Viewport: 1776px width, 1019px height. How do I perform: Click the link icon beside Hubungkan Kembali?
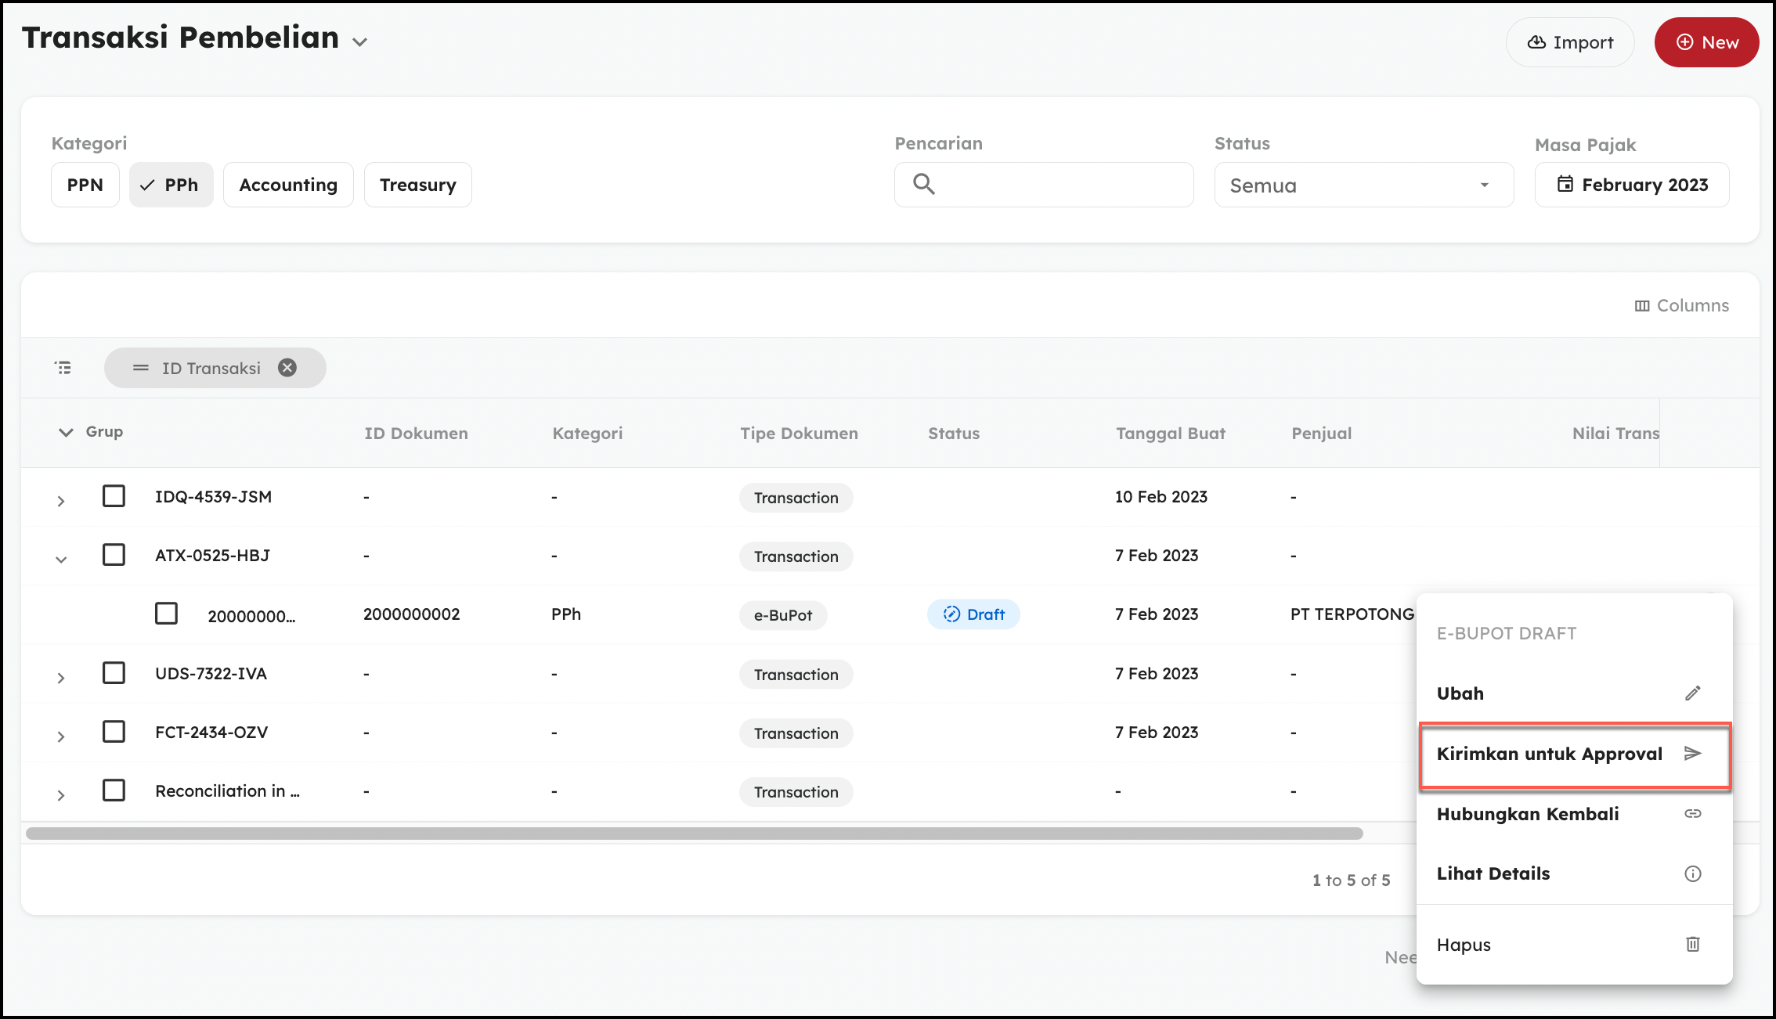click(x=1692, y=814)
